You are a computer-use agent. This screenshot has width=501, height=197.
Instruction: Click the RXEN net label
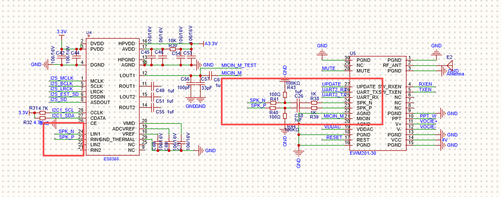pyautogui.click(x=425, y=84)
